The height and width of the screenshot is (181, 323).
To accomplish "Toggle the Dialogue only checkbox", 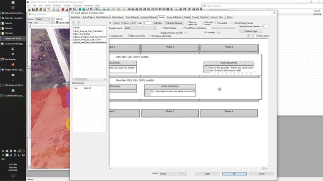I will [x=110, y=36].
